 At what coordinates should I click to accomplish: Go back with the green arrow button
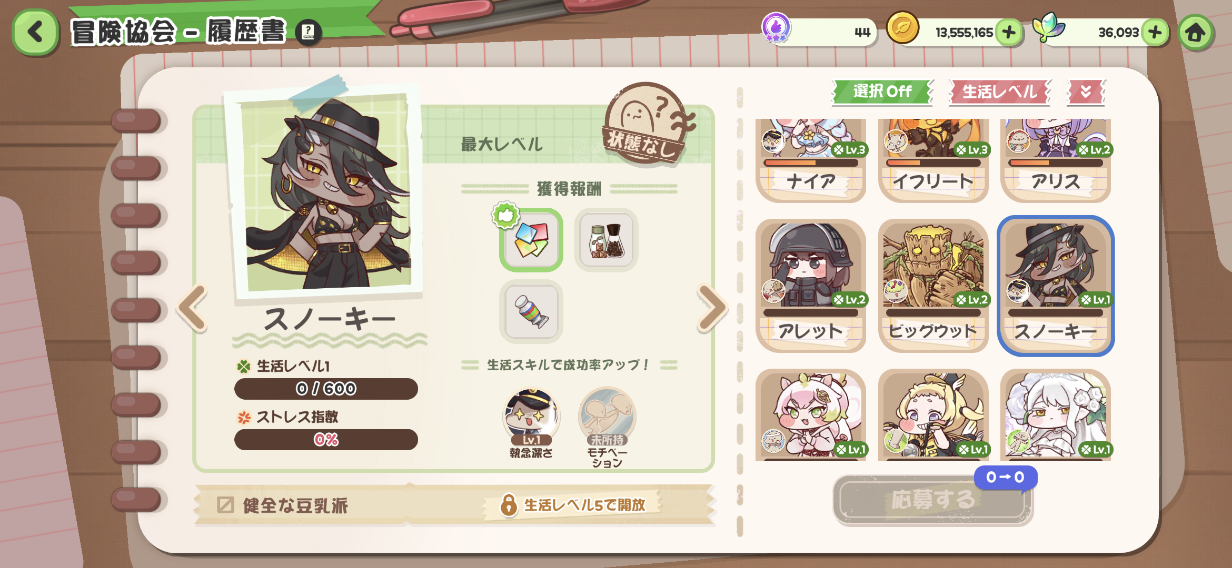(35, 32)
